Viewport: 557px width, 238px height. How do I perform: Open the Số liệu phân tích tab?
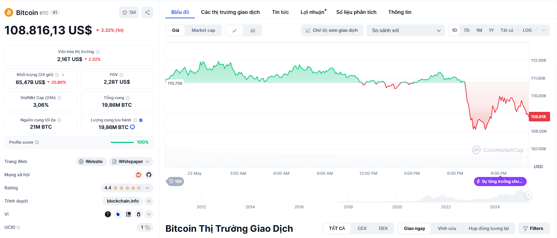(356, 12)
